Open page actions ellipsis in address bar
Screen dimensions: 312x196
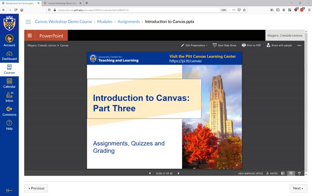[x=234, y=10]
